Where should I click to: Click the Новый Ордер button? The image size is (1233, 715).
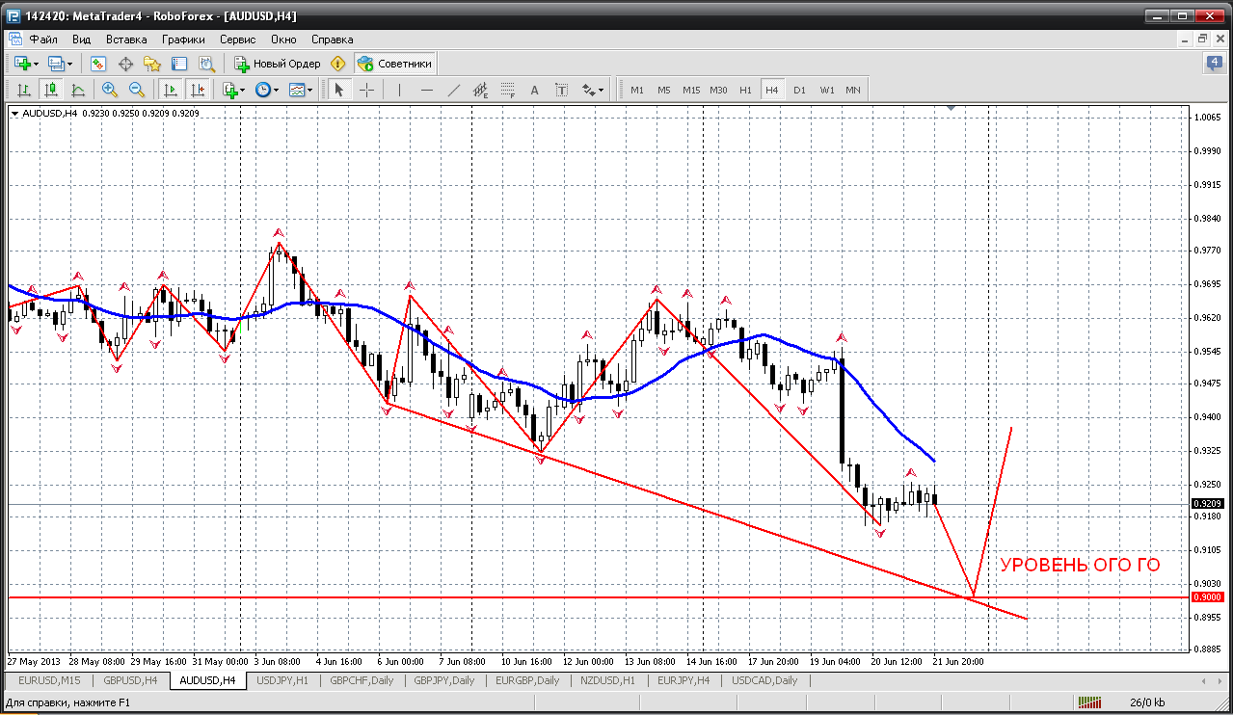click(278, 64)
